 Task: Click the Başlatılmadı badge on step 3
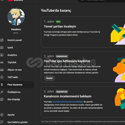[62, 91]
